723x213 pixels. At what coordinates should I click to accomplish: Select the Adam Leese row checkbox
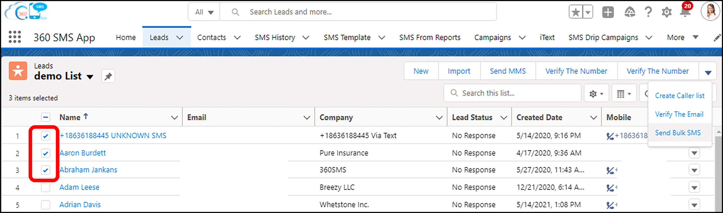(45, 187)
